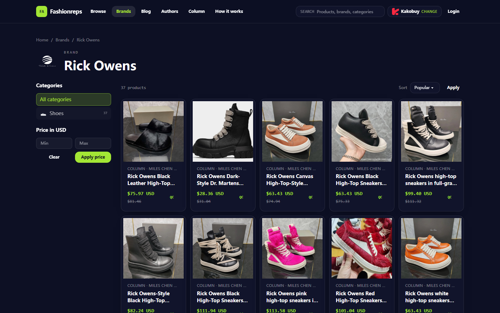Open the How it works page
The image size is (500, 313).
[229, 11]
